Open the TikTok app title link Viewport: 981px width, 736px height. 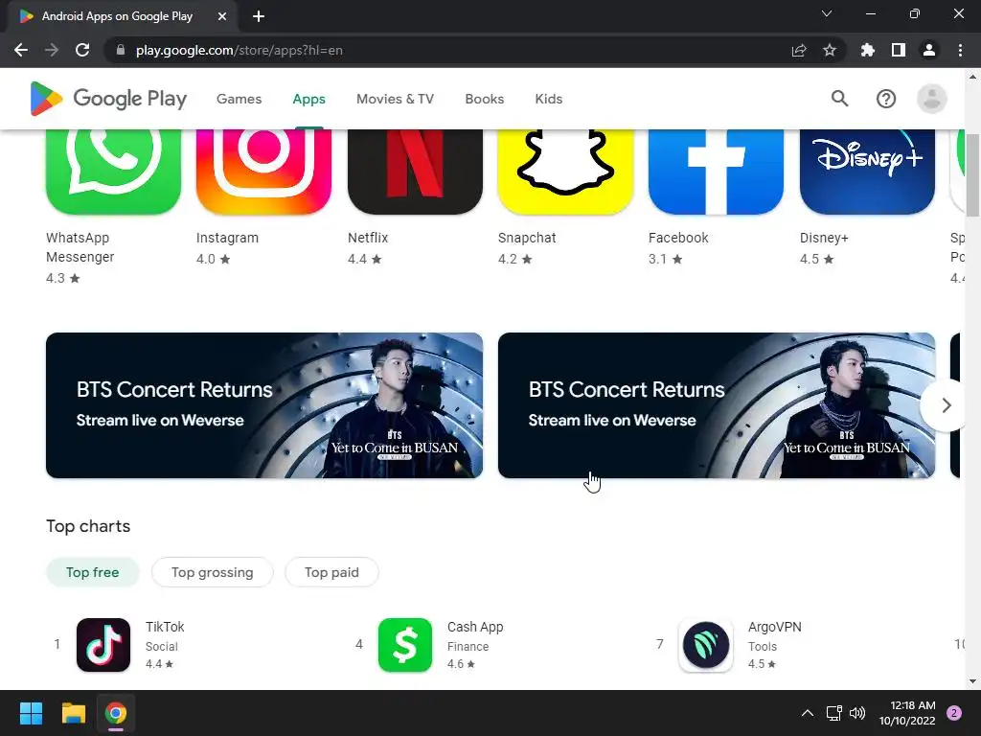pyautogui.click(x=165, y=627)
